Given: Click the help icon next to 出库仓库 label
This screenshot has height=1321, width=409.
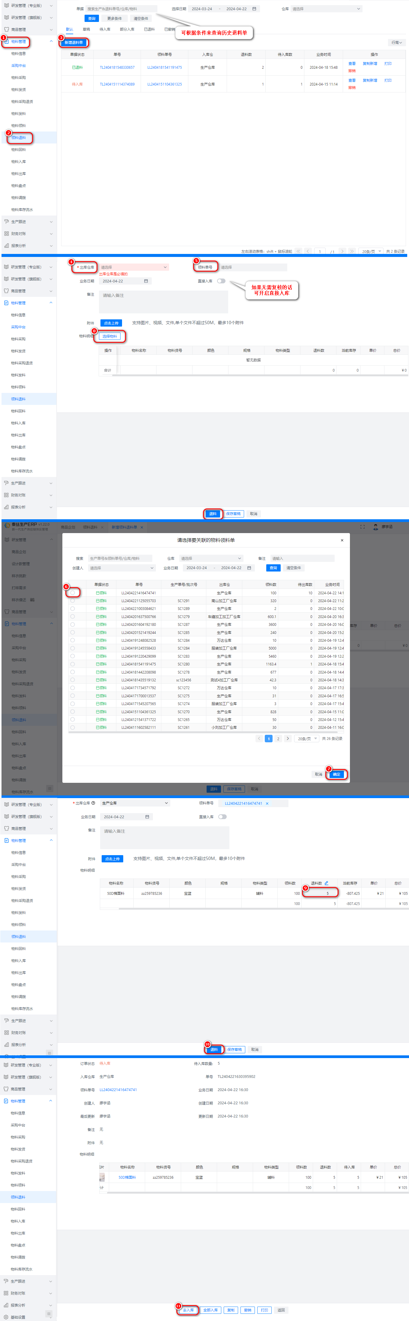Looking at the screenshot, I should (x=93, y=803).
